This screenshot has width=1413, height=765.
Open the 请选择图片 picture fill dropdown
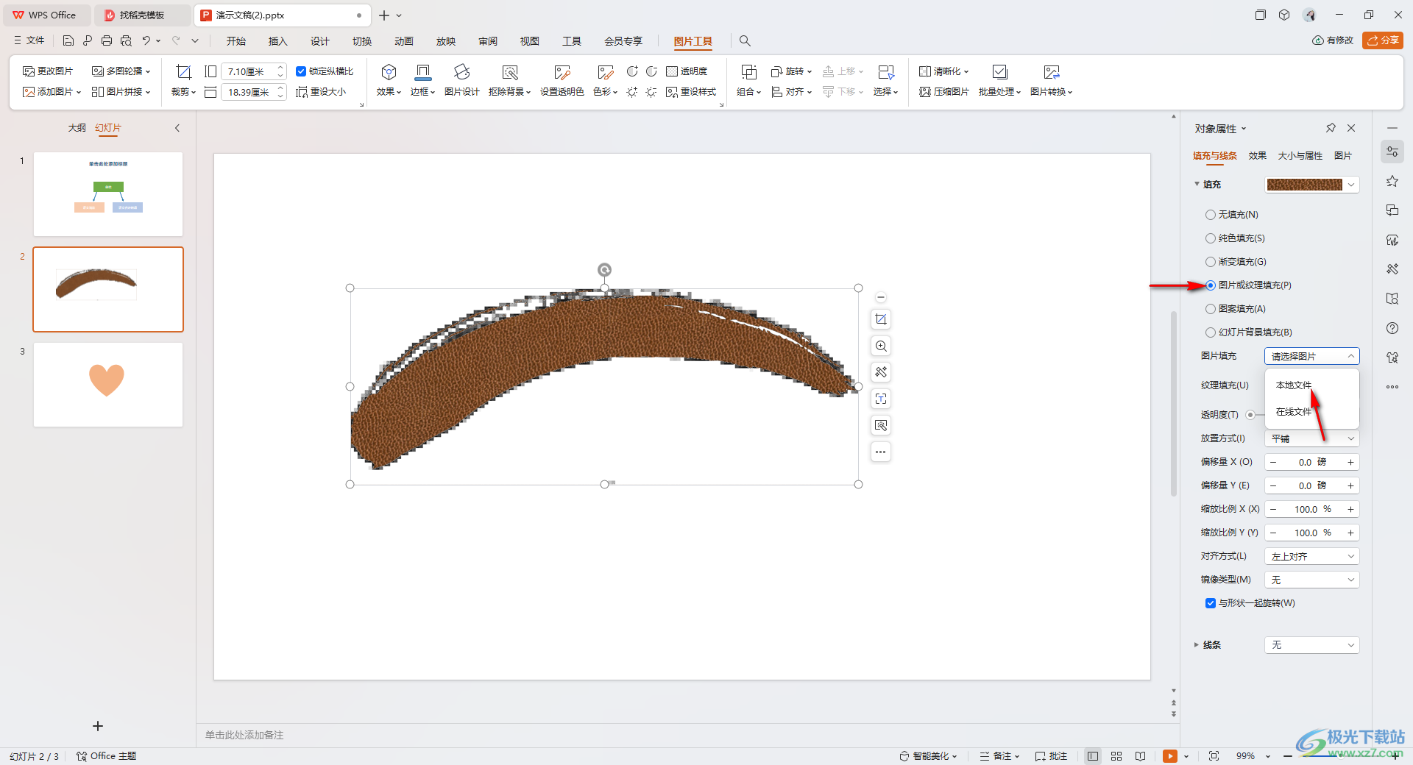1312,356
